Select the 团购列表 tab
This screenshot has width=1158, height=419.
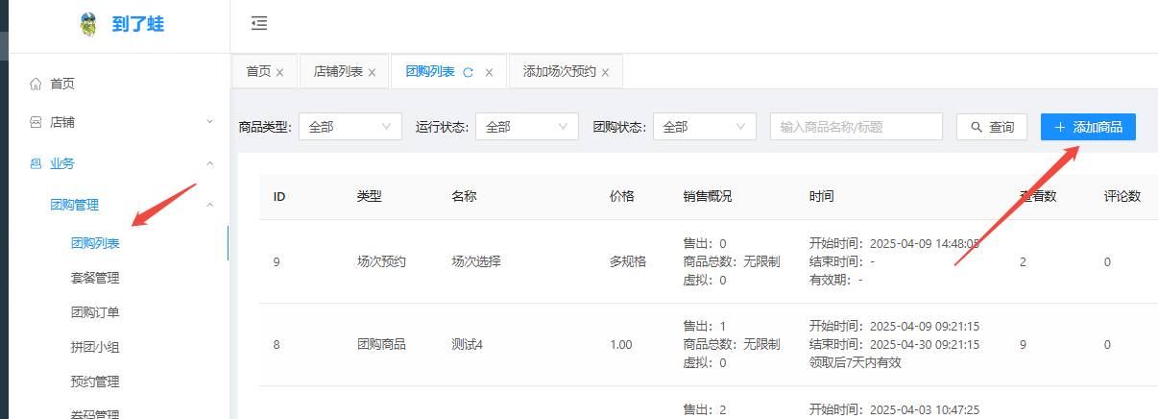point(430,71)
